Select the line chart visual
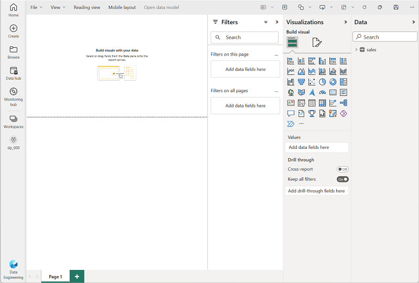Image resolution: width=419 pixels, height=283 pixels. [x=291, y=71]
